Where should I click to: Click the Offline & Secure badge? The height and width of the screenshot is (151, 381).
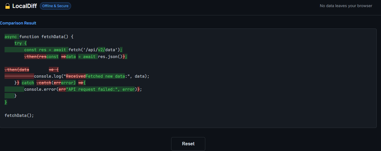click(x=55, y=6)
